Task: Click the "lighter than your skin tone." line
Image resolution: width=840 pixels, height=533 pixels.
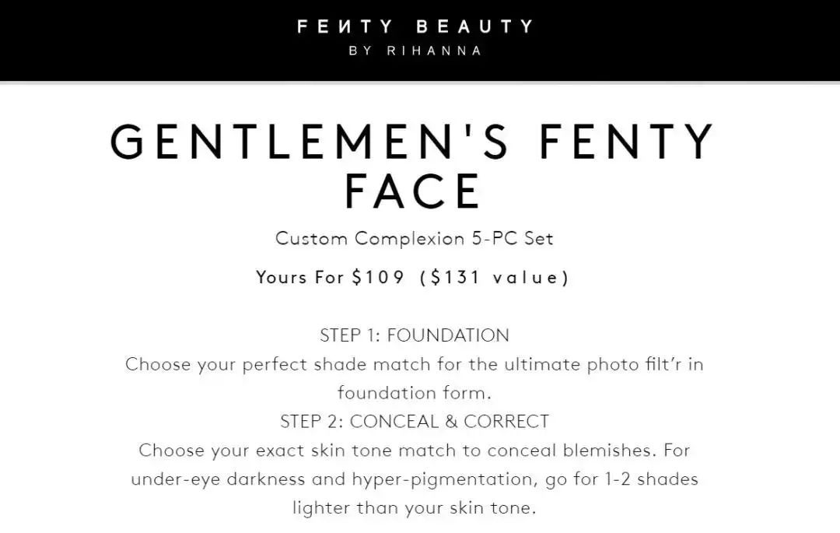Action: (x=415, y=508)
